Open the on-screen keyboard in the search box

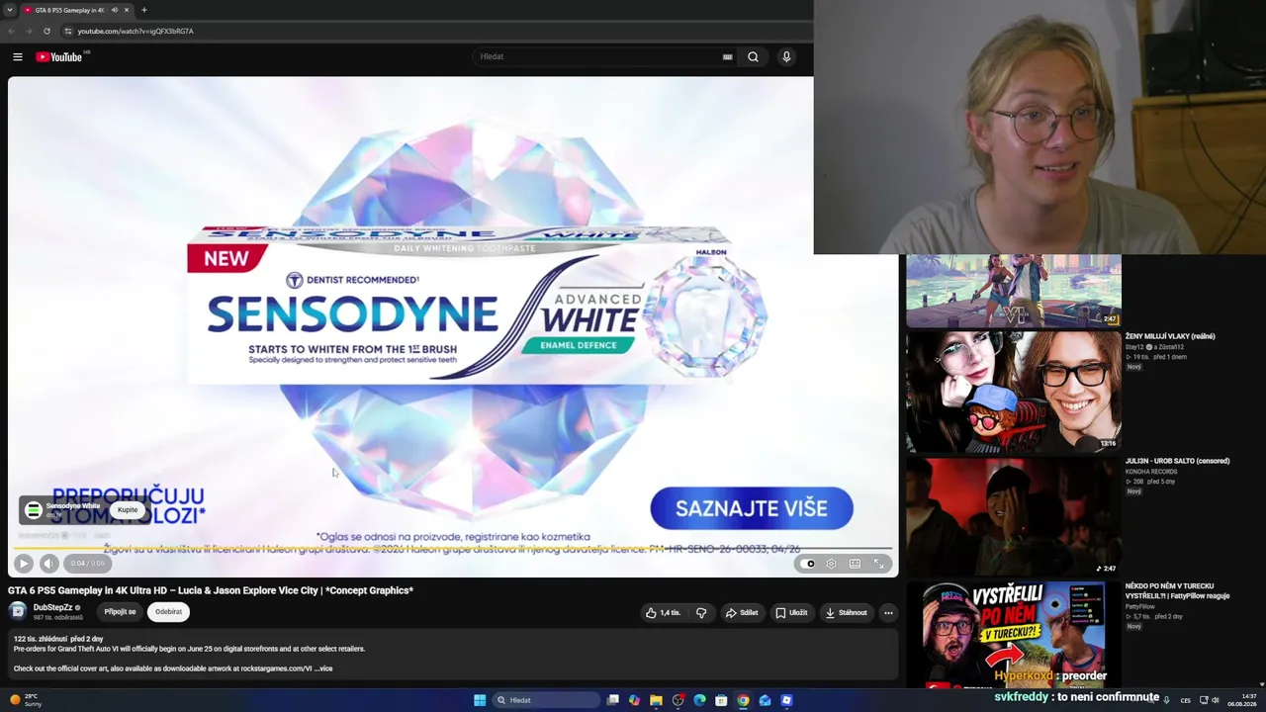(x=727, y=57)
